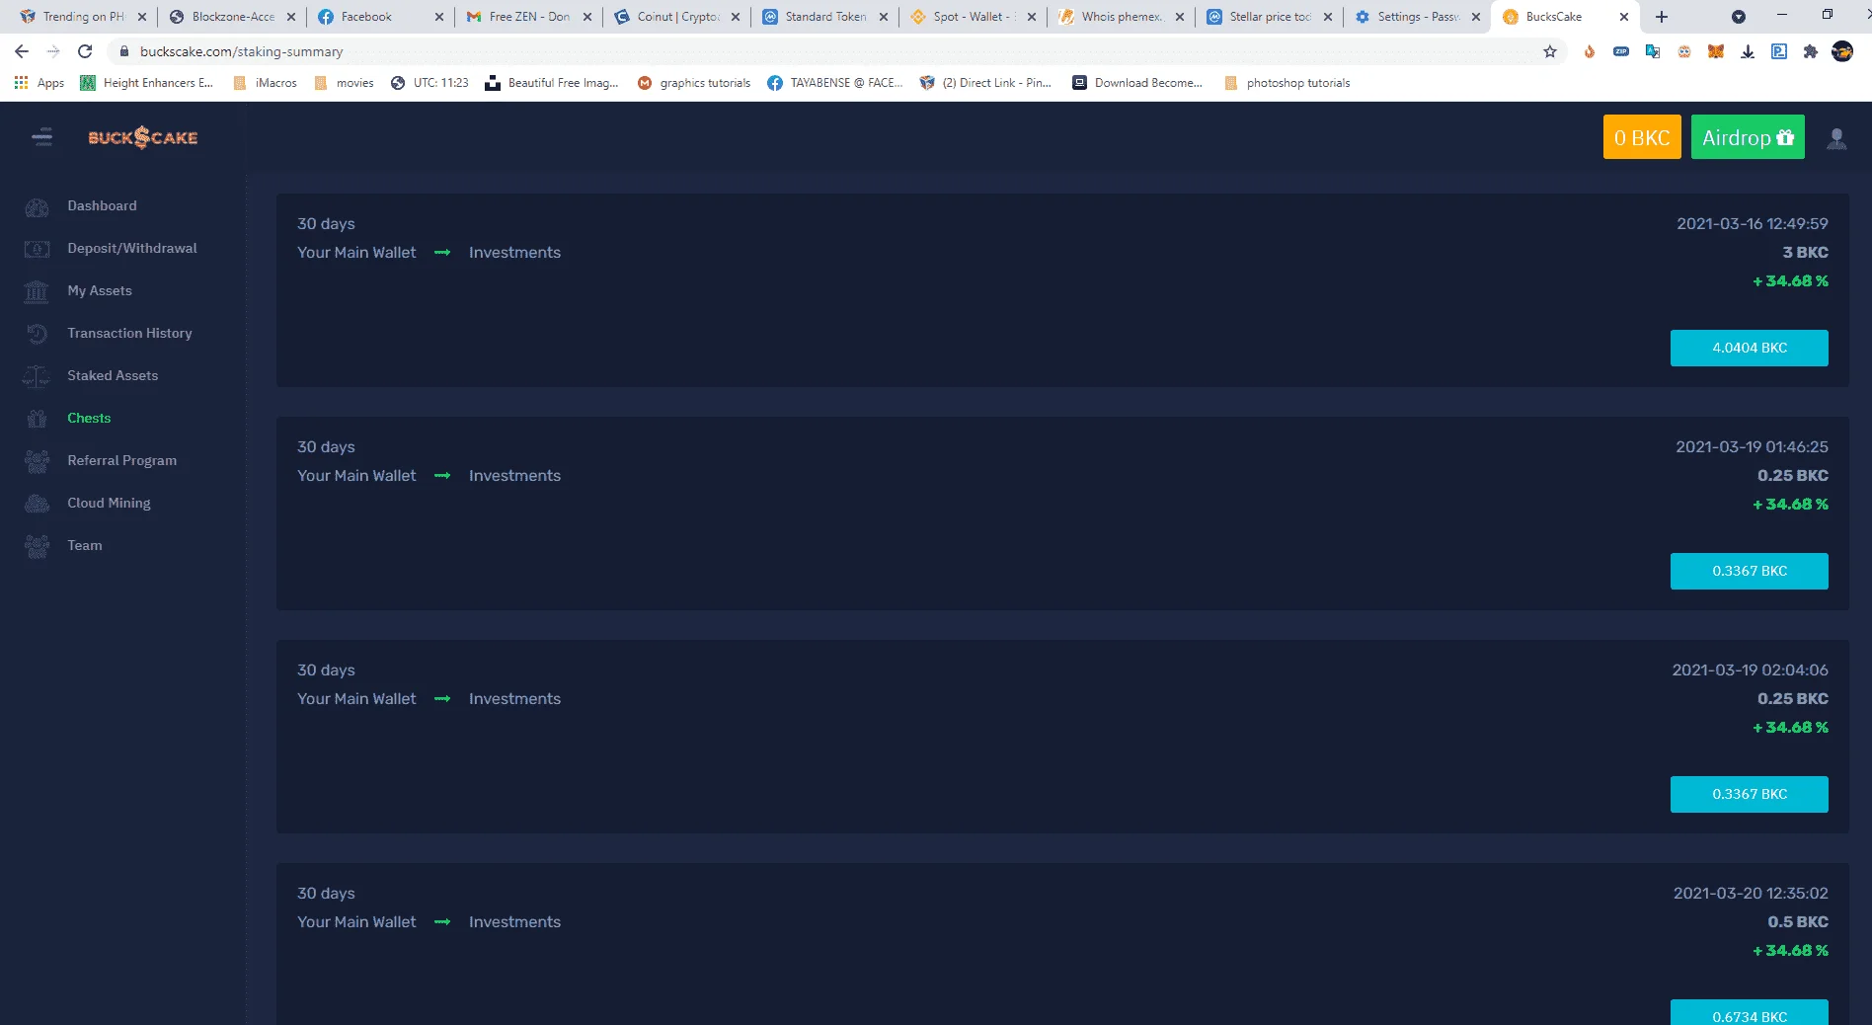Click the 0 BKC balance button
This screenshot has width=1872, height=1025.
click(x=1642, y=137)
